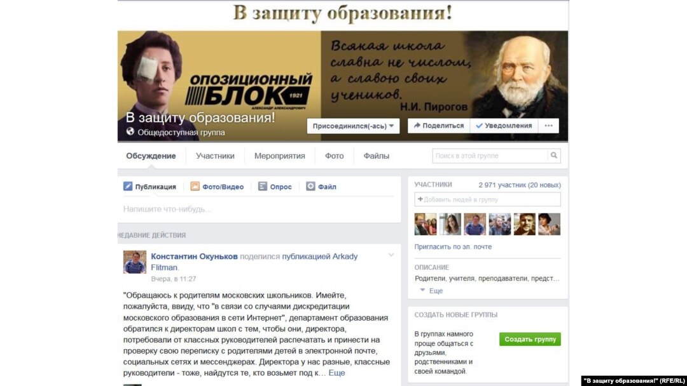Click the Опрос poll icon
The image size is (687, 386).
(x=263, y=186)
